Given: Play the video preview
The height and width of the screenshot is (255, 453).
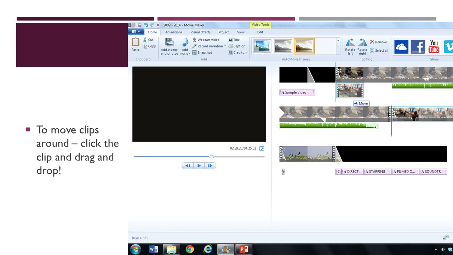Looking at the screenshot, I should coord(199,165).
